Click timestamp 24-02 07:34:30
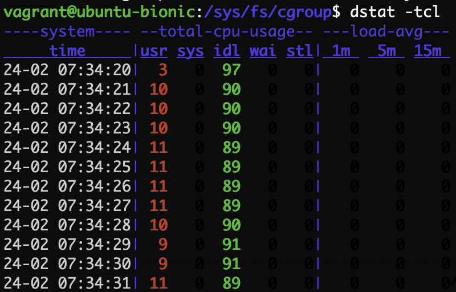456x292 pixels. click(x=67, y=263)
